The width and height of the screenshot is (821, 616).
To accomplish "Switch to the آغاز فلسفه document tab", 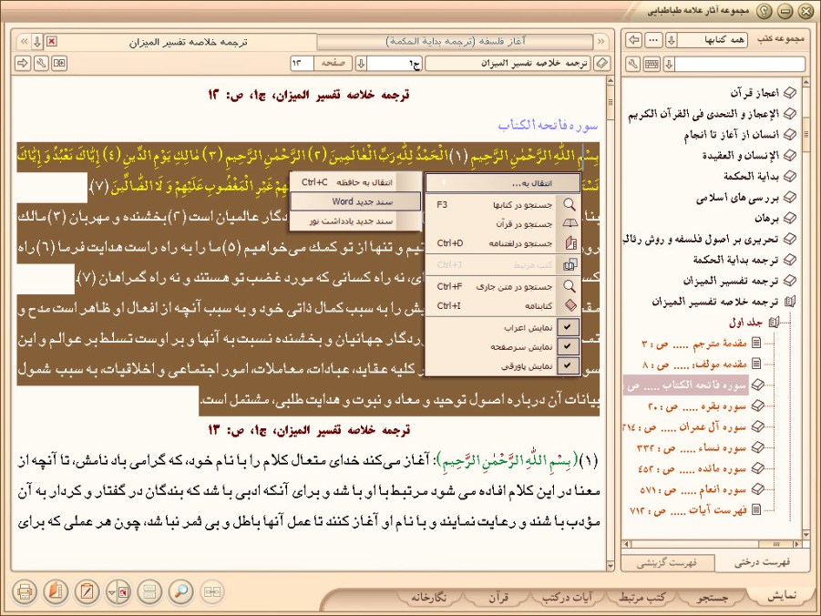I will (455, 41).
